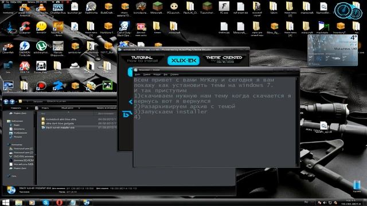This screenshot has width=367, height=206.
Task: Click the blue logo icon in installer sidebar
Action: [127, 114]
